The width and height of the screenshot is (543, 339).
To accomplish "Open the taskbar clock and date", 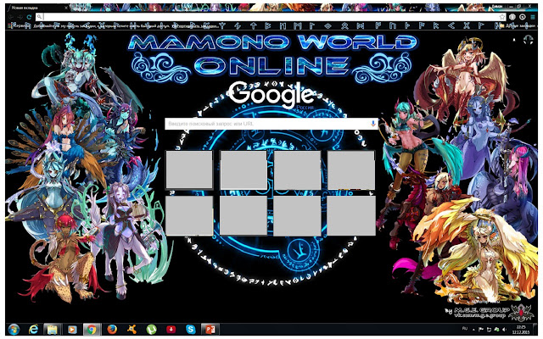I will tap(520, 330).
